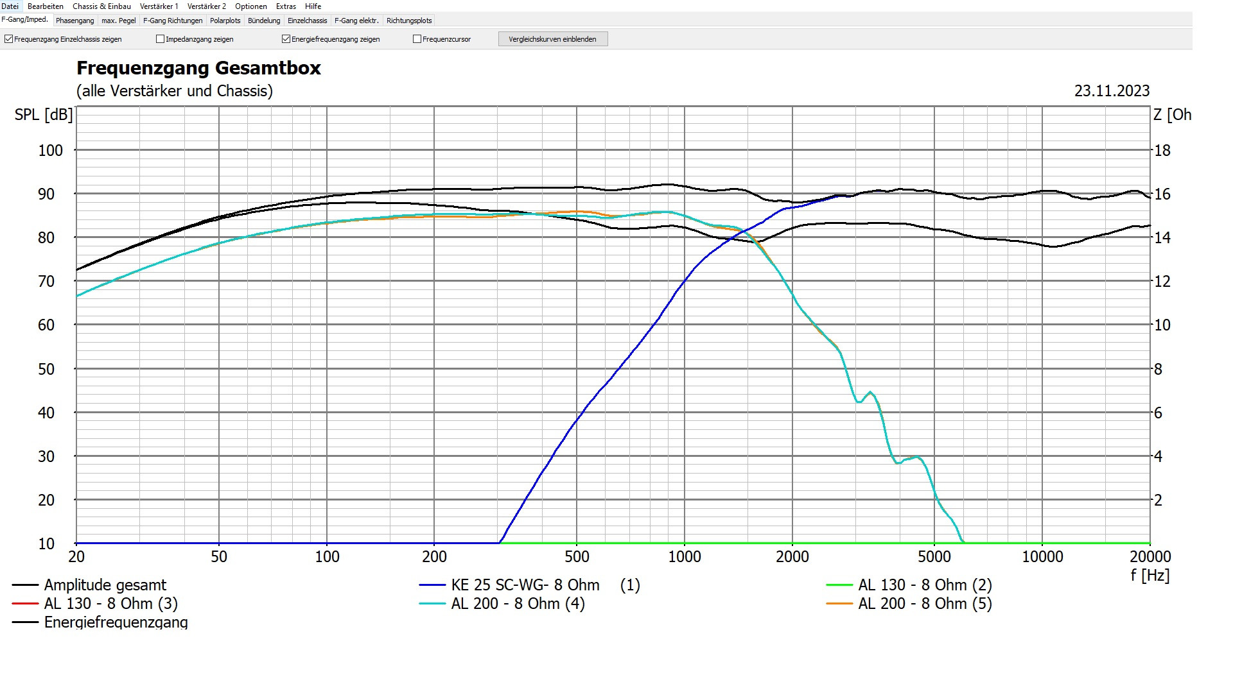Open the F-Gang Richtungen tab
The height and width of the screenshot is (693, 1233).
click(173, 21)
